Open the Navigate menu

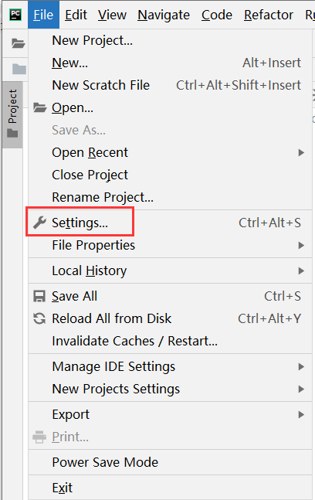coord(164,15)
